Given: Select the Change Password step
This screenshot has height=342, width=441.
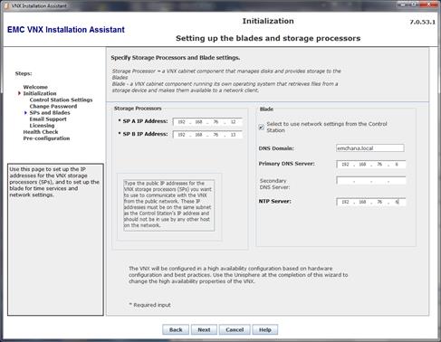Looking at the screenshot, I should 53,106.
